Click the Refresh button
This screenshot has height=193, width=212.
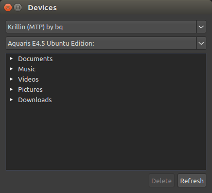tap(192, 181)
